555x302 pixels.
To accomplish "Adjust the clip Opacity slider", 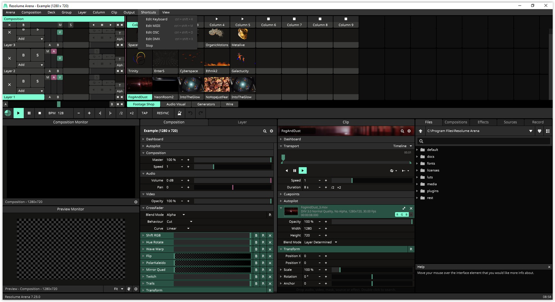I will 372,222.
